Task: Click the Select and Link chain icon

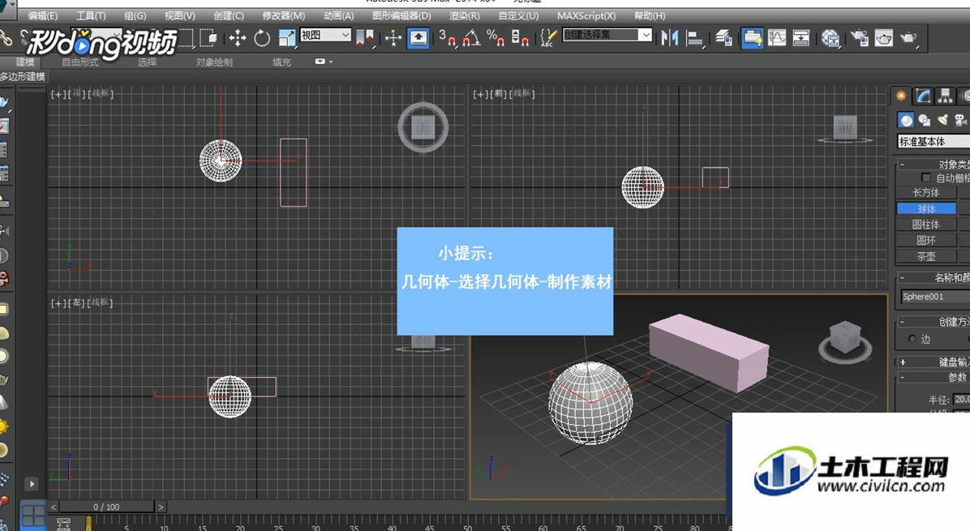Action: click(x=6, y=38)
